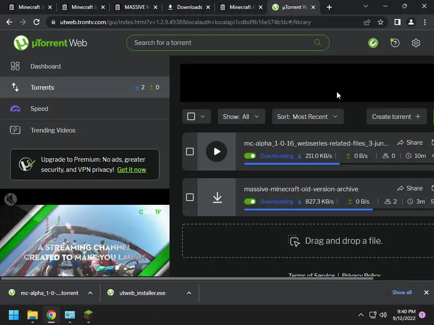Open the browser side panel icon
This screenshot has width=434, height=325.
(398, 22)
